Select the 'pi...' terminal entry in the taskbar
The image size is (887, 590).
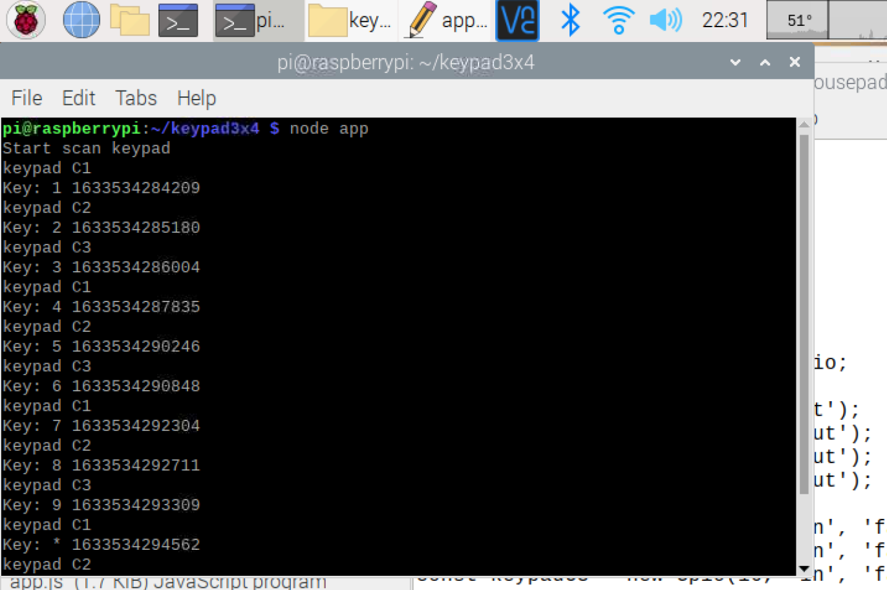click(257, 19)
